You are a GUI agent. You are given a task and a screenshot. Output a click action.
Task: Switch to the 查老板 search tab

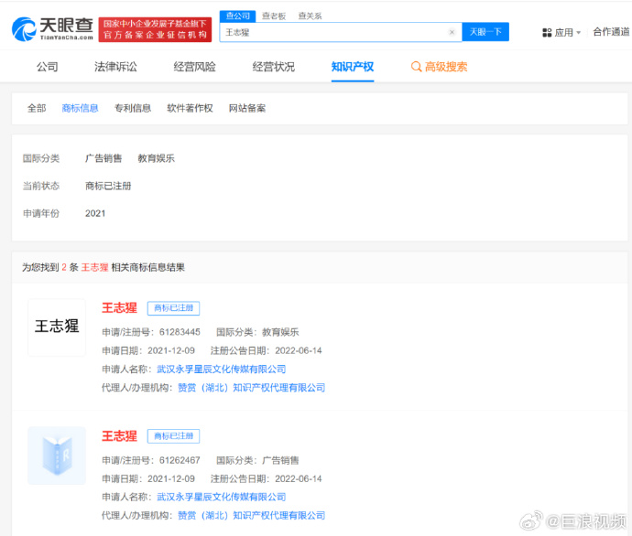pos(274,16)
